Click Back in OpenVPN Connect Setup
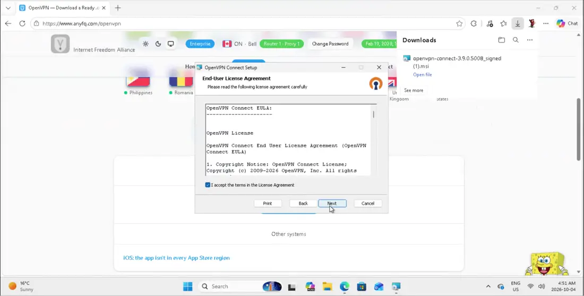Image resolution: width=584 pixels, height=296 pixels. (303, 203)
